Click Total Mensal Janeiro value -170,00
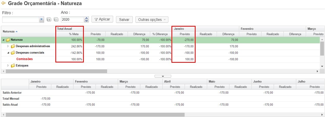The image size is (325, 117). point(46,99)
